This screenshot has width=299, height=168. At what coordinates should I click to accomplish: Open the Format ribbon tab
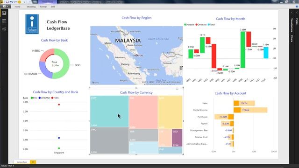tap(43, 7)
